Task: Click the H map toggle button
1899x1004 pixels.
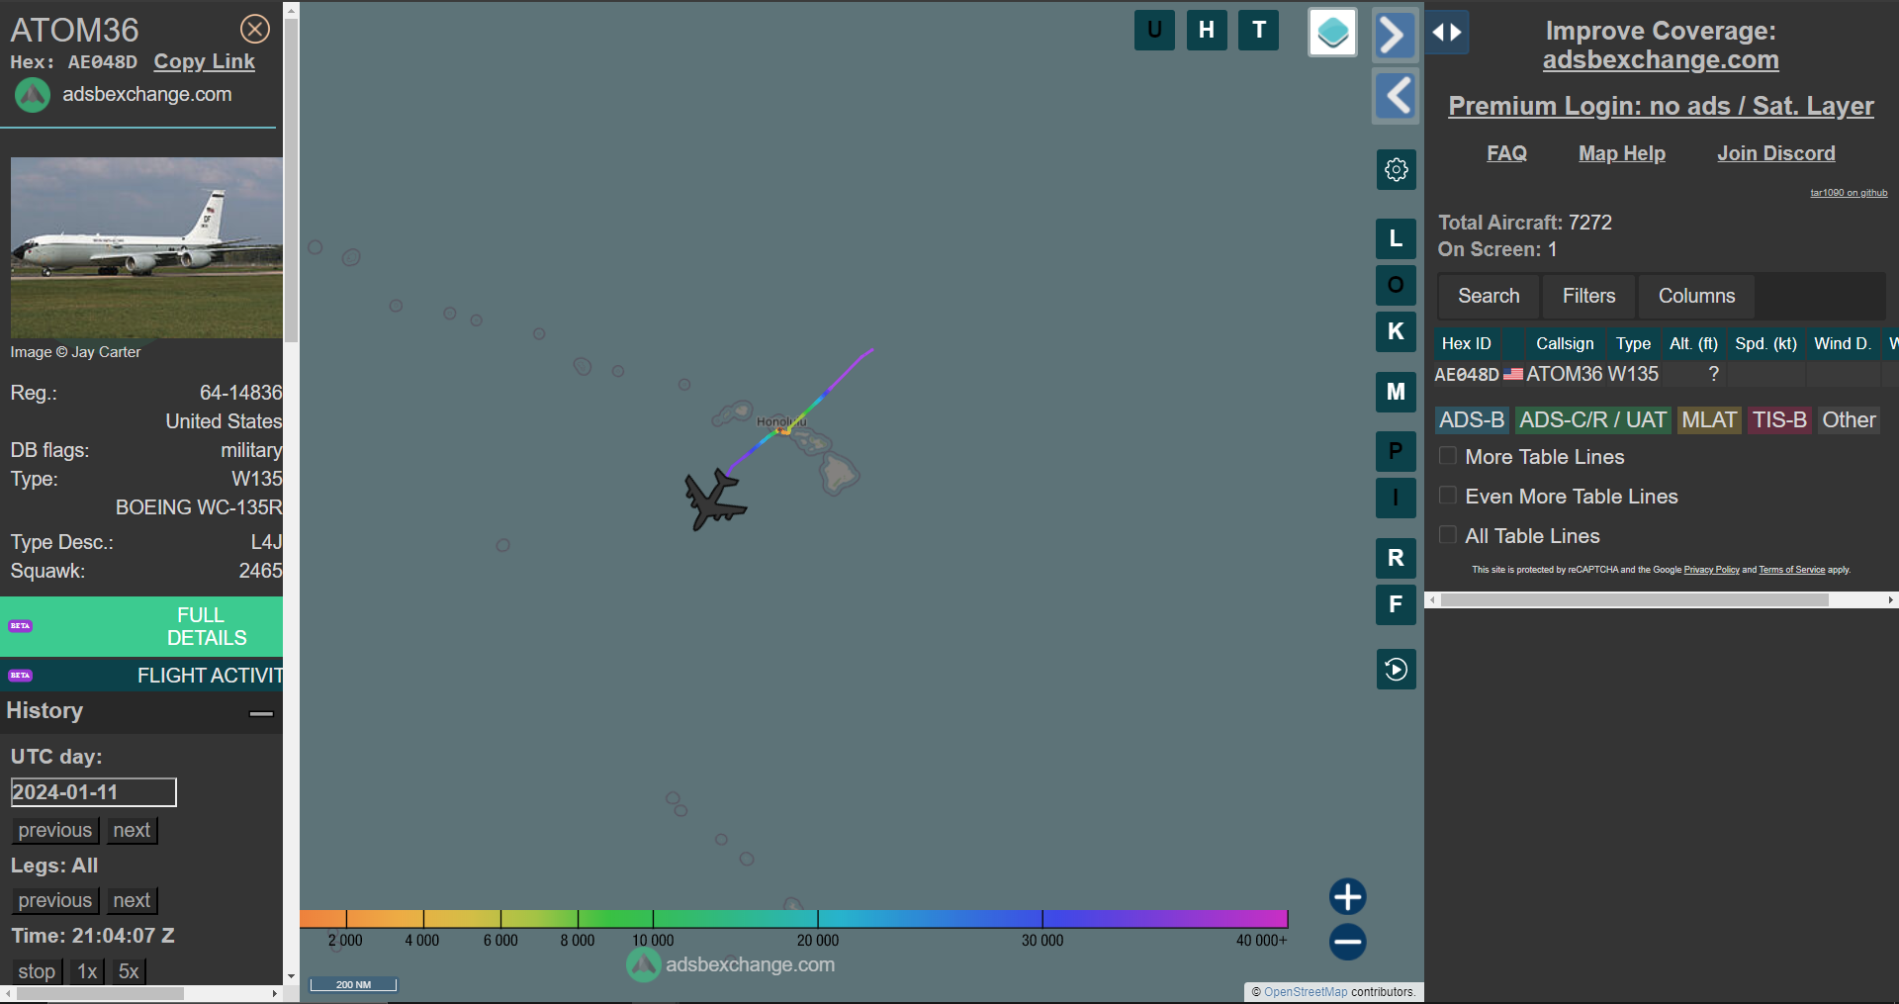Action: coord(1207,30)
